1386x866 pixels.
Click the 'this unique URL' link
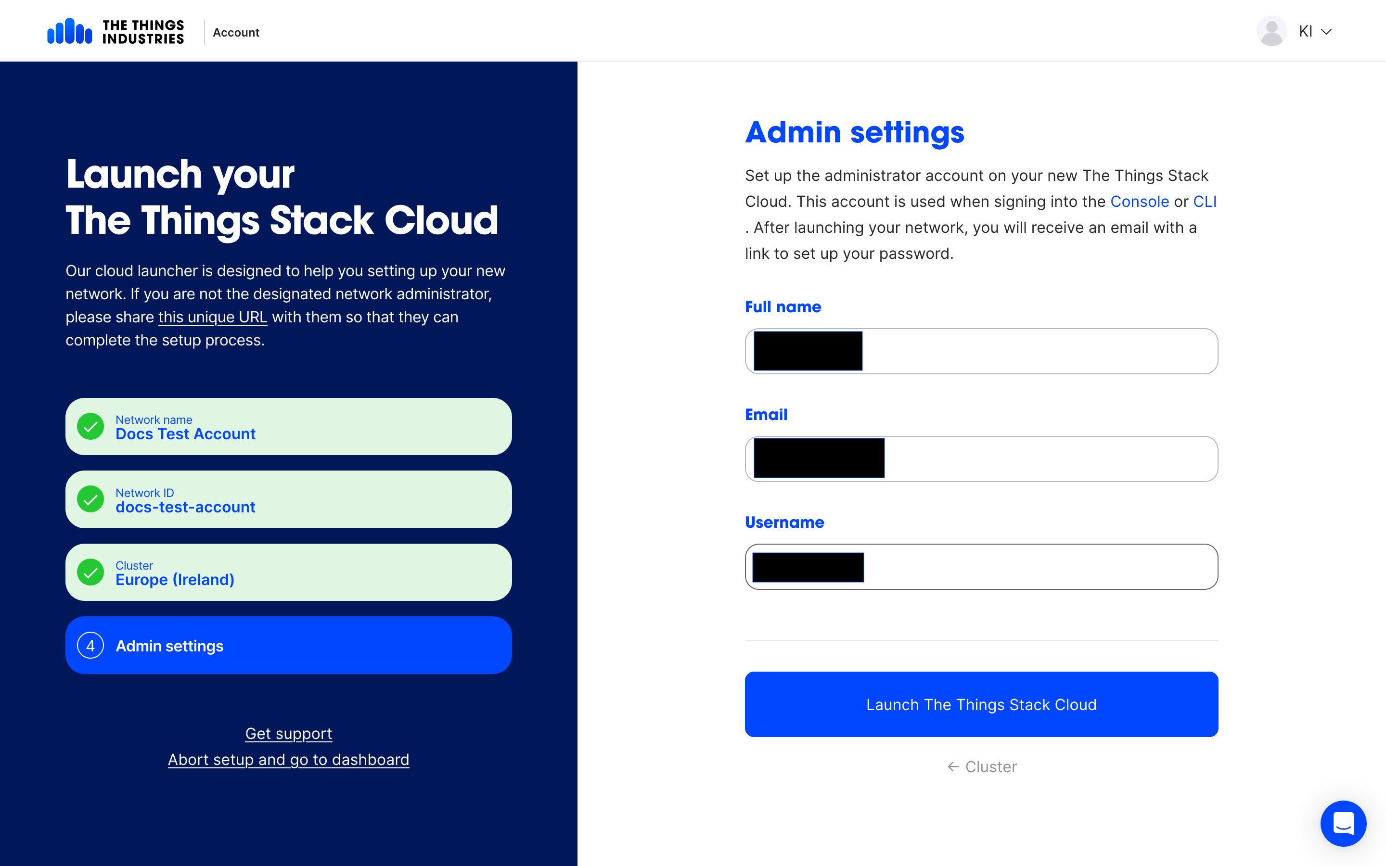click(x=213, y=318)
